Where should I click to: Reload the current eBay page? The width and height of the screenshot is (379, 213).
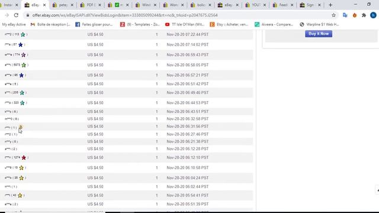pos(16,15)
